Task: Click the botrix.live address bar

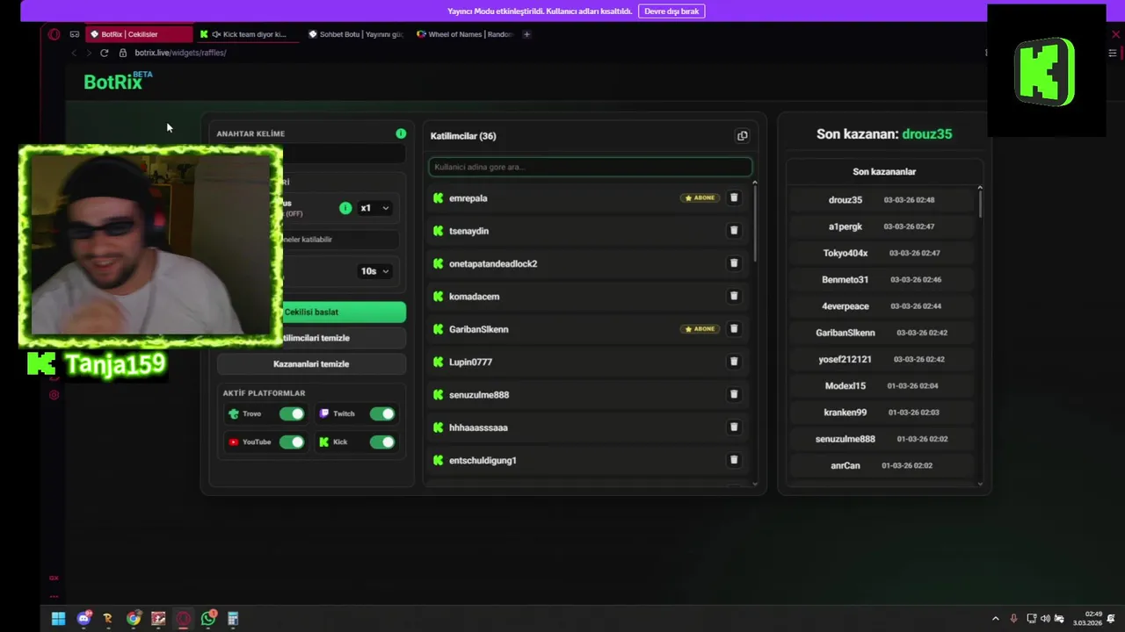Action: (180, 53)
